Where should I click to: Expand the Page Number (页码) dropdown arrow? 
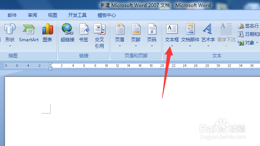[152, 46]
